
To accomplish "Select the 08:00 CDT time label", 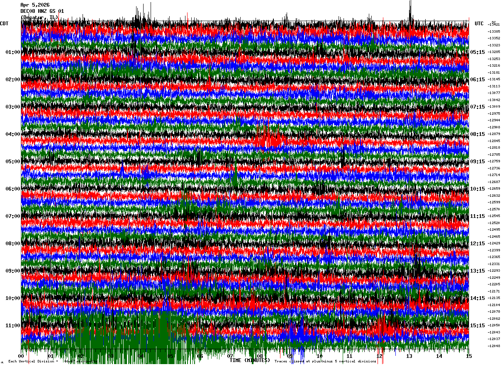I will coord(13,244).
